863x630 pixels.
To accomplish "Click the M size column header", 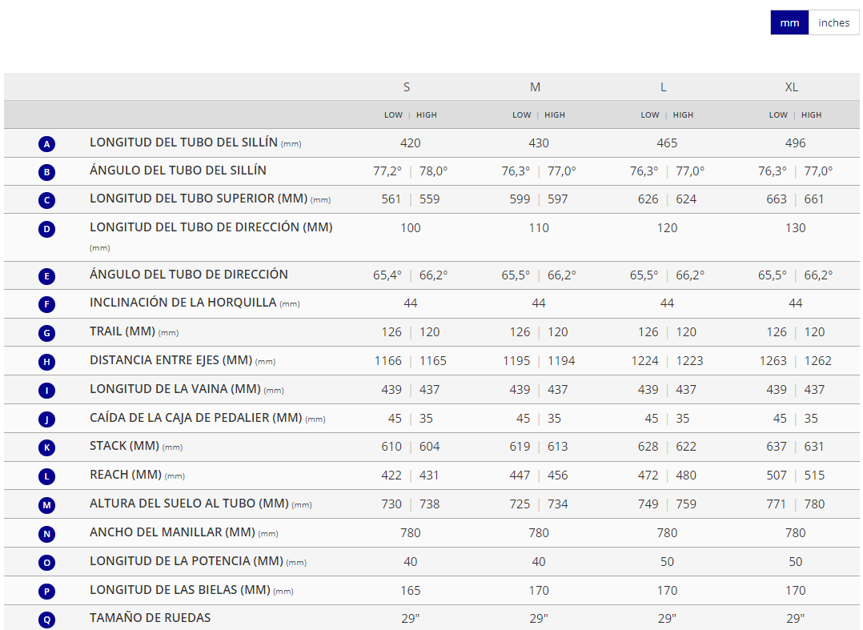I will coord(535,87).
